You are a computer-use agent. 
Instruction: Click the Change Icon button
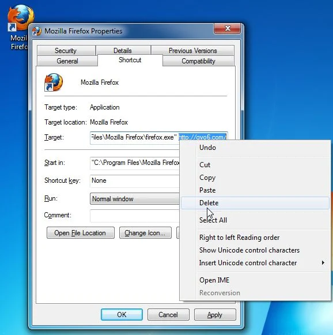[145, 233]
